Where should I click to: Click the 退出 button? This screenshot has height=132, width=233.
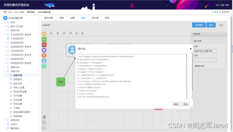(221, 25)
